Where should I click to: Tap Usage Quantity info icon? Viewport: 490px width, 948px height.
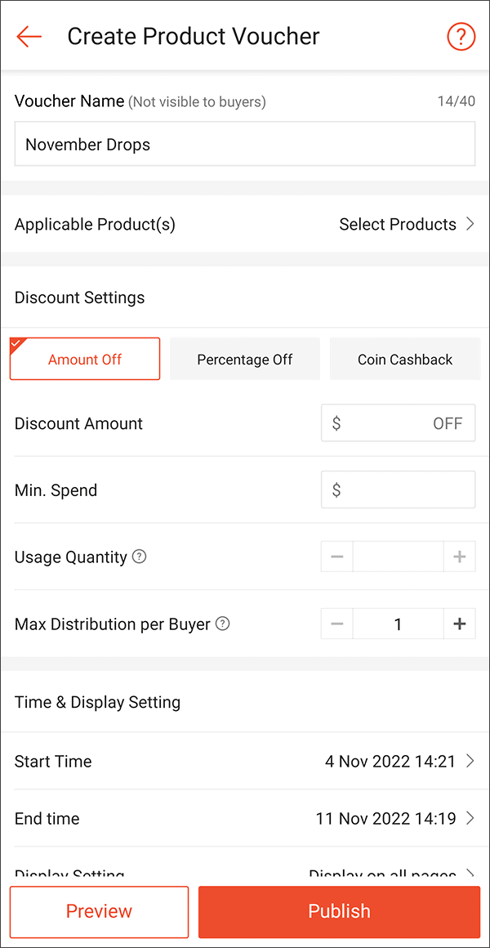click(x=140, y=557)
